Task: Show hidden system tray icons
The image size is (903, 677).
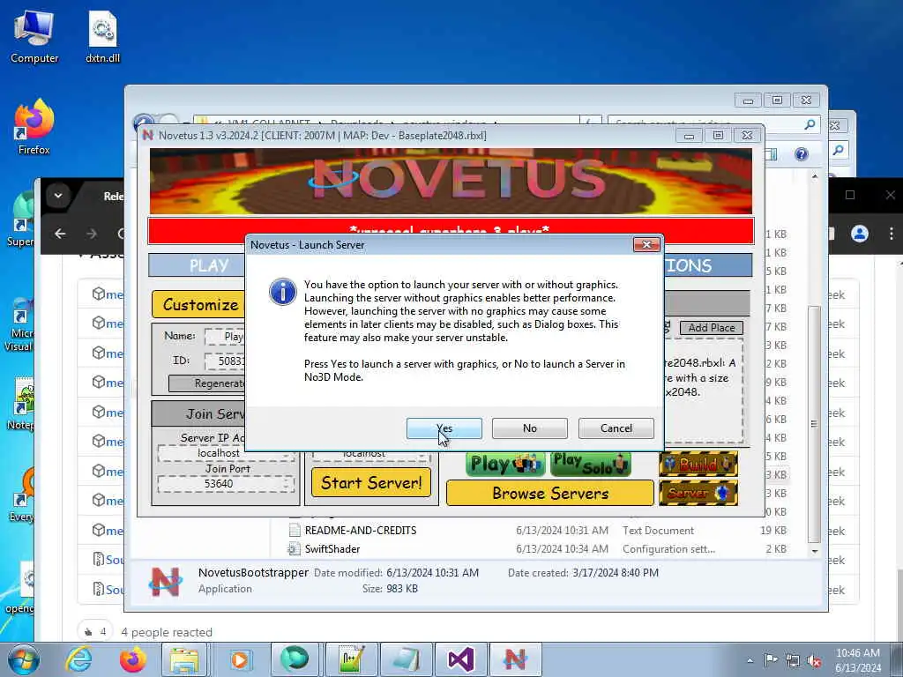Action: [750, 660]
